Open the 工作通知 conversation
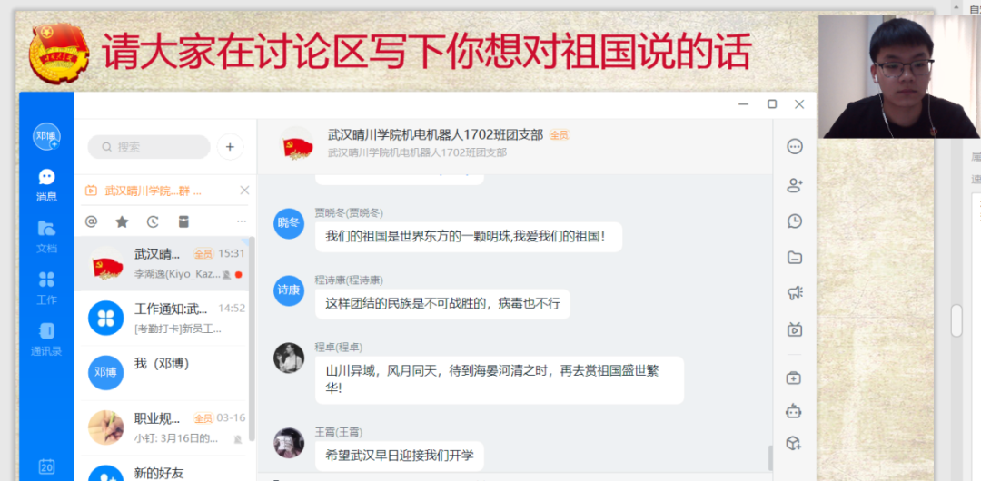The height and width of the screenshot is (481, 981). click(x=165, y=318)
